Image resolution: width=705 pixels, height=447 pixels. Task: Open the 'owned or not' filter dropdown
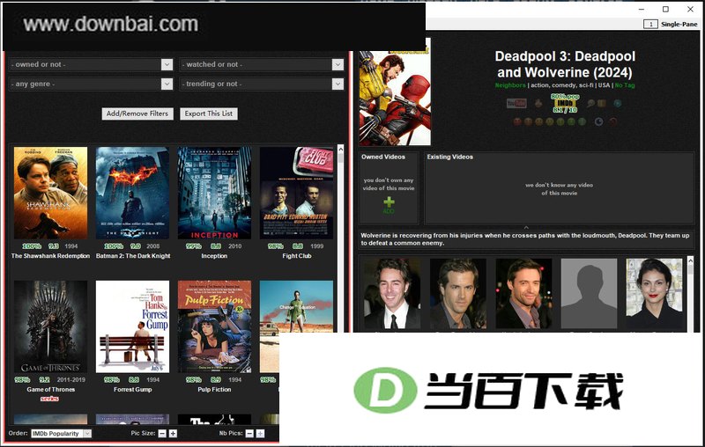click(91, 64)
